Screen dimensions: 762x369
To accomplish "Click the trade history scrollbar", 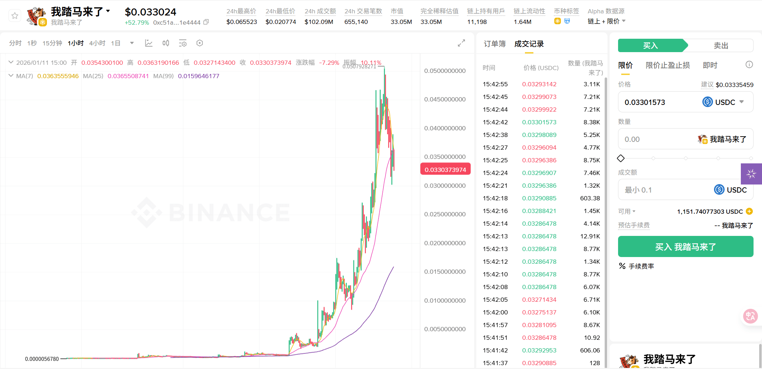I will [x=606, y=222].
